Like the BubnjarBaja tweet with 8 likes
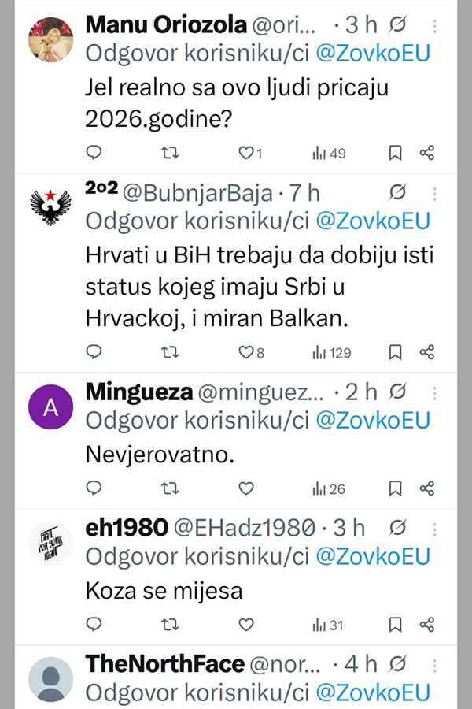 [247, 352]
